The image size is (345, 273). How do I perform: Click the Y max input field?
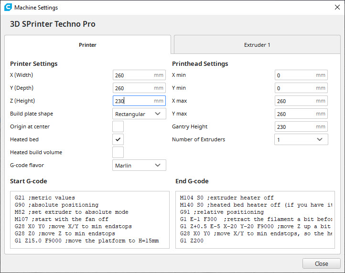coord(301,114)
